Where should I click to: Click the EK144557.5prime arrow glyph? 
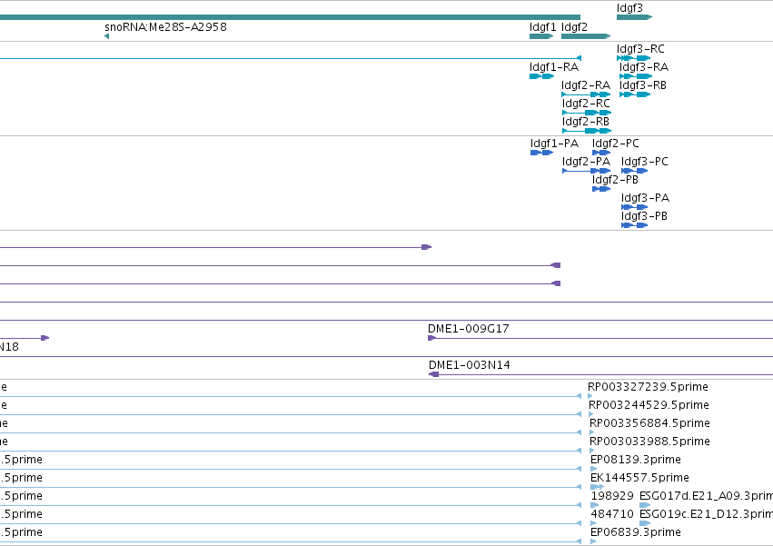[597, 487]
